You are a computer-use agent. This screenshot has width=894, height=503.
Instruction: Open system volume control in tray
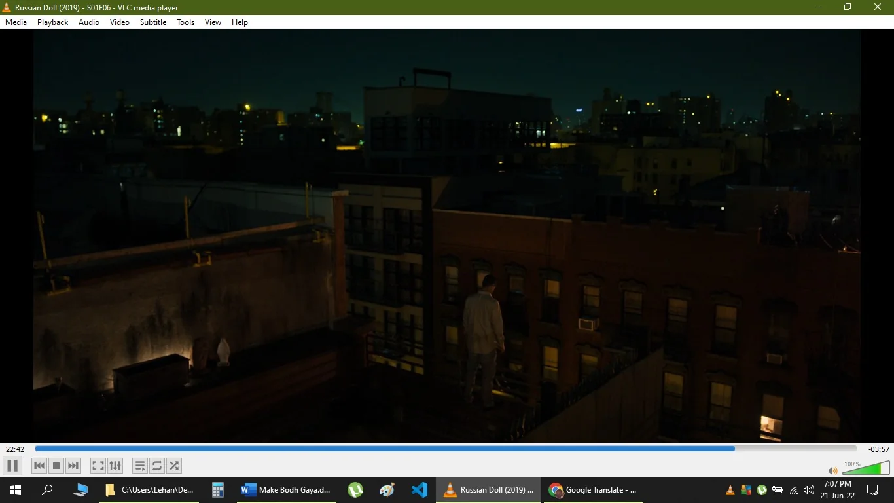809,490
